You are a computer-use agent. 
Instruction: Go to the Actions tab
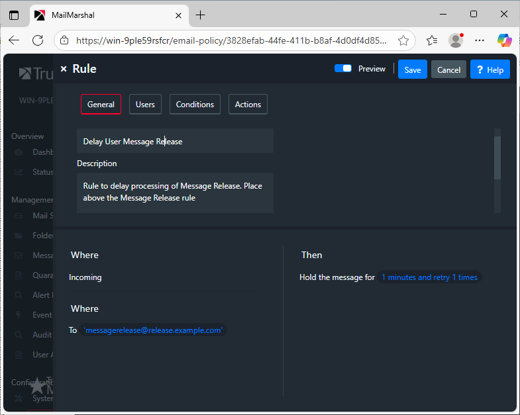pos(248,105)
